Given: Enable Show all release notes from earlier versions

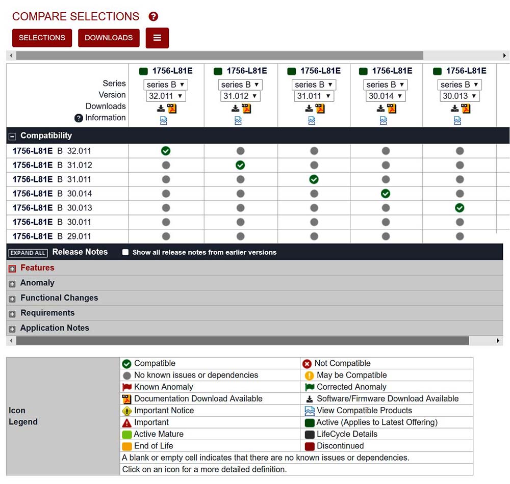Looking at the screenshot, I should click(125, 252).
